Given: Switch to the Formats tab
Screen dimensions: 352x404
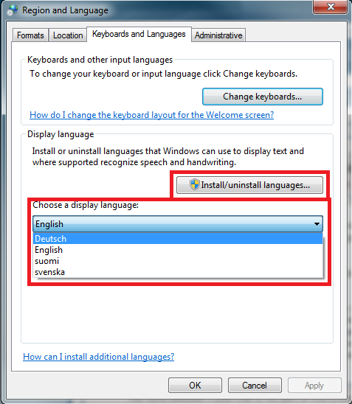Looking at the screenshot, I should click(x=30, y=35).
